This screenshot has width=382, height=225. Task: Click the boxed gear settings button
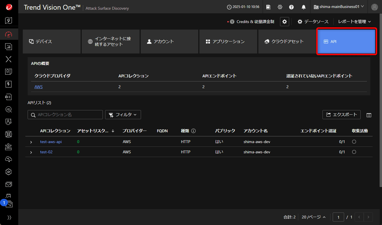(x=285, y=22)
